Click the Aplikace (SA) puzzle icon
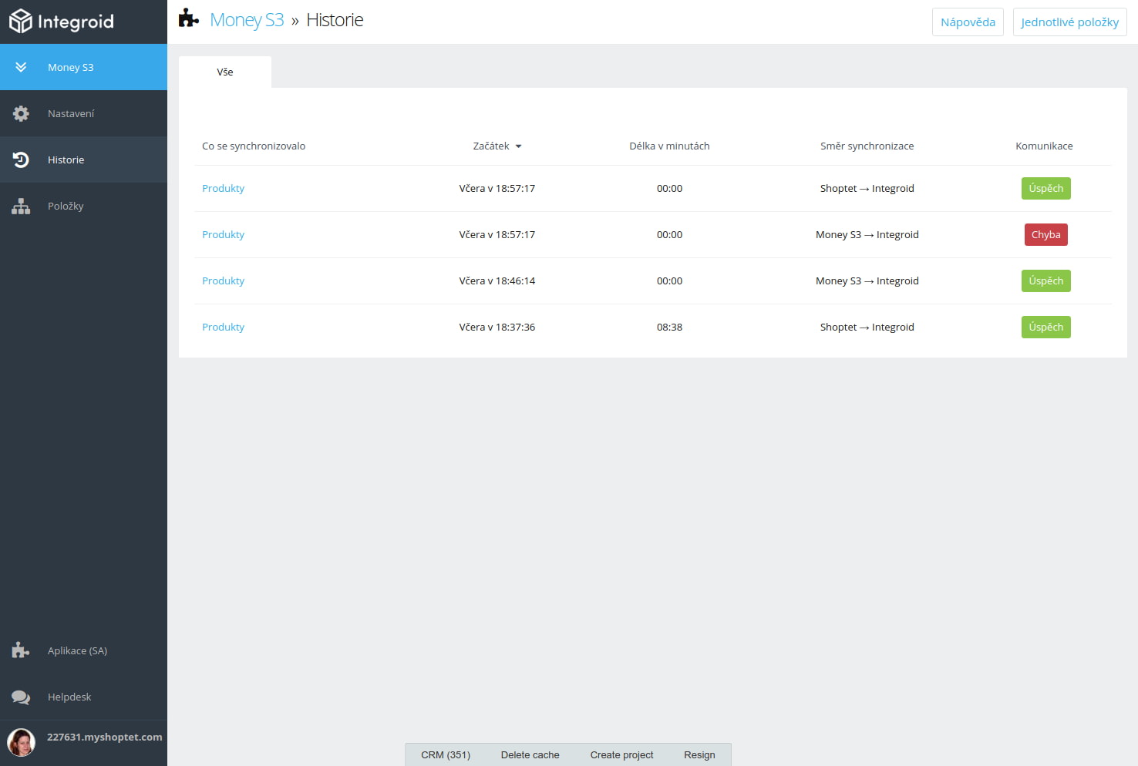This screenshot has width=1138, height=766. point(21,650)
